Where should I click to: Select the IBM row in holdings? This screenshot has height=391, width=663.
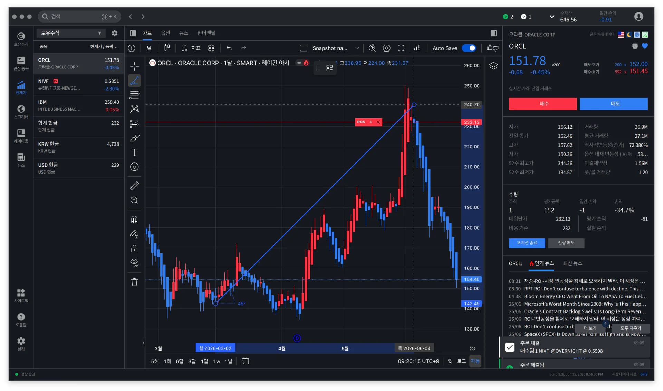[x=79, y=106]
